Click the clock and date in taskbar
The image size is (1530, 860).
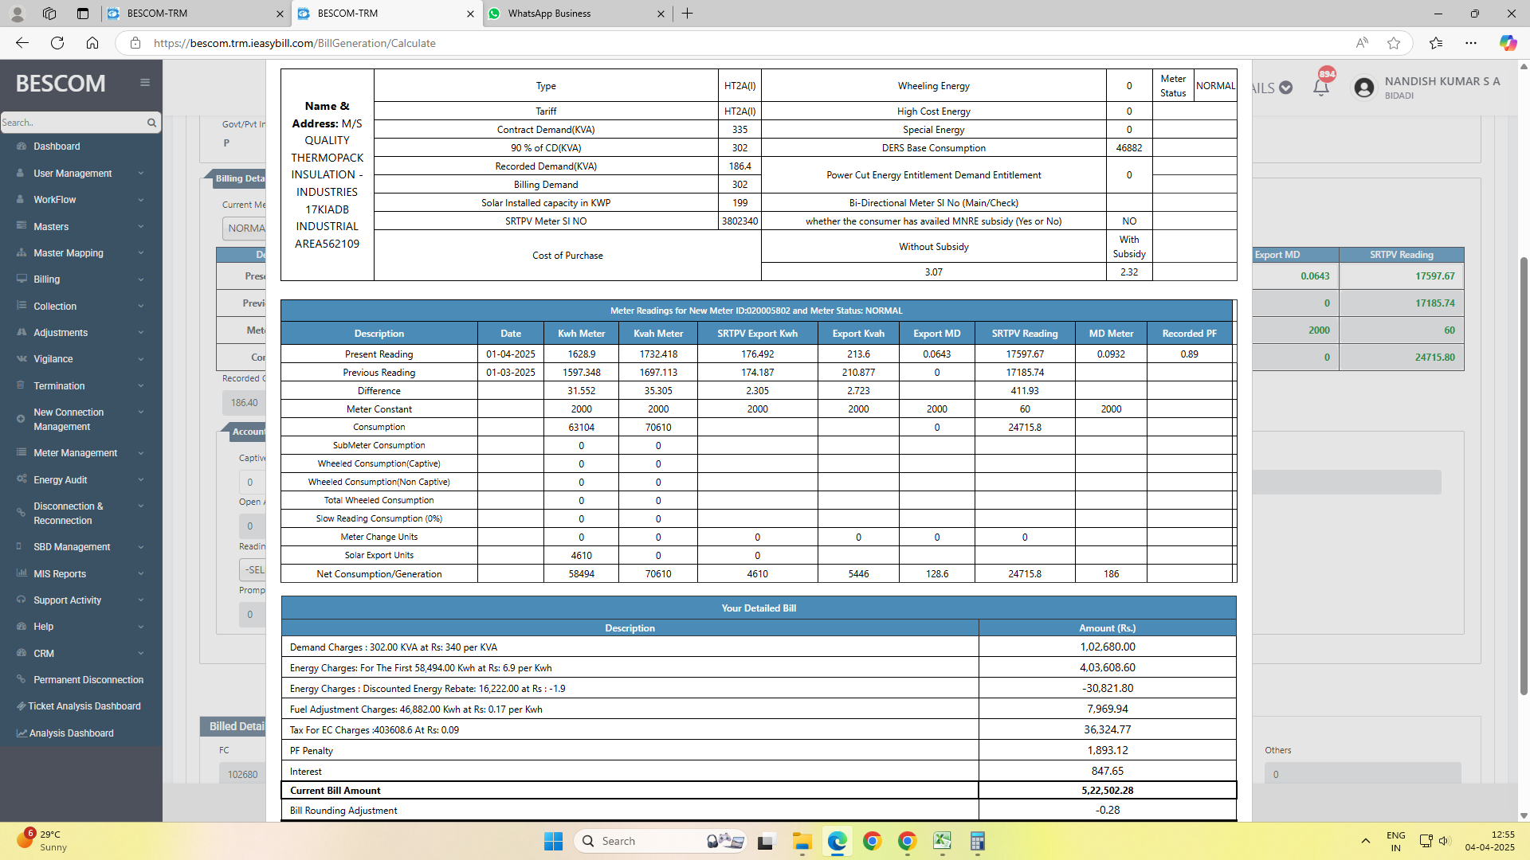1489,841
